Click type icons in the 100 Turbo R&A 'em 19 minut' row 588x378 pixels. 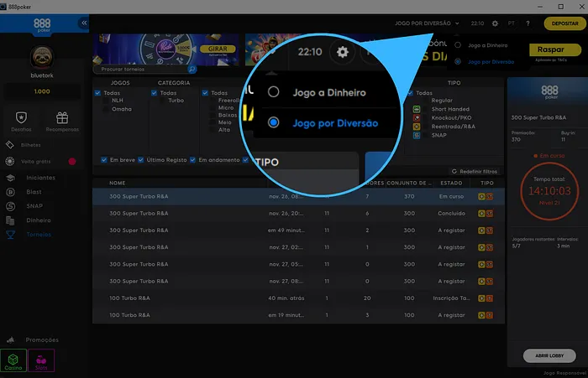click(486, 315)
